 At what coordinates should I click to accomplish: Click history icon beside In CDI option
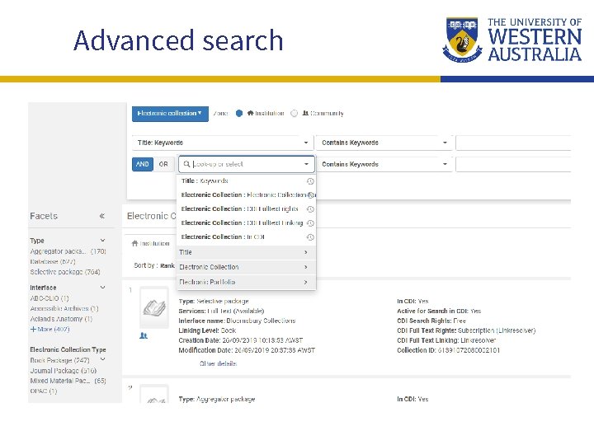tap(310, 237)
